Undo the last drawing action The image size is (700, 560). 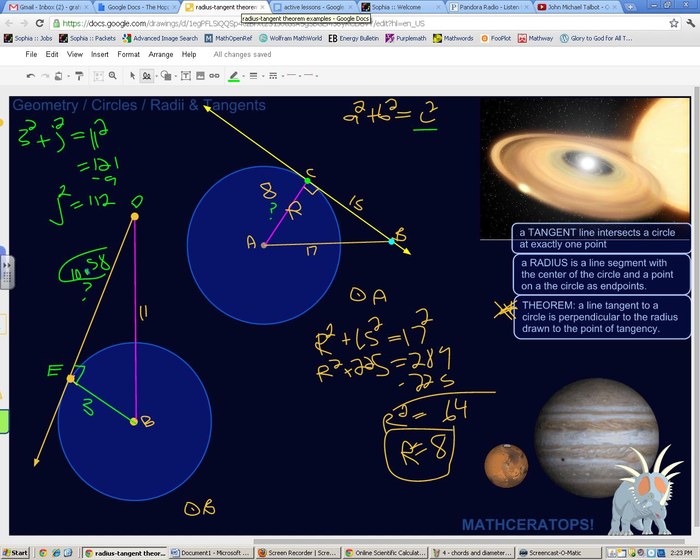point(31,76)
